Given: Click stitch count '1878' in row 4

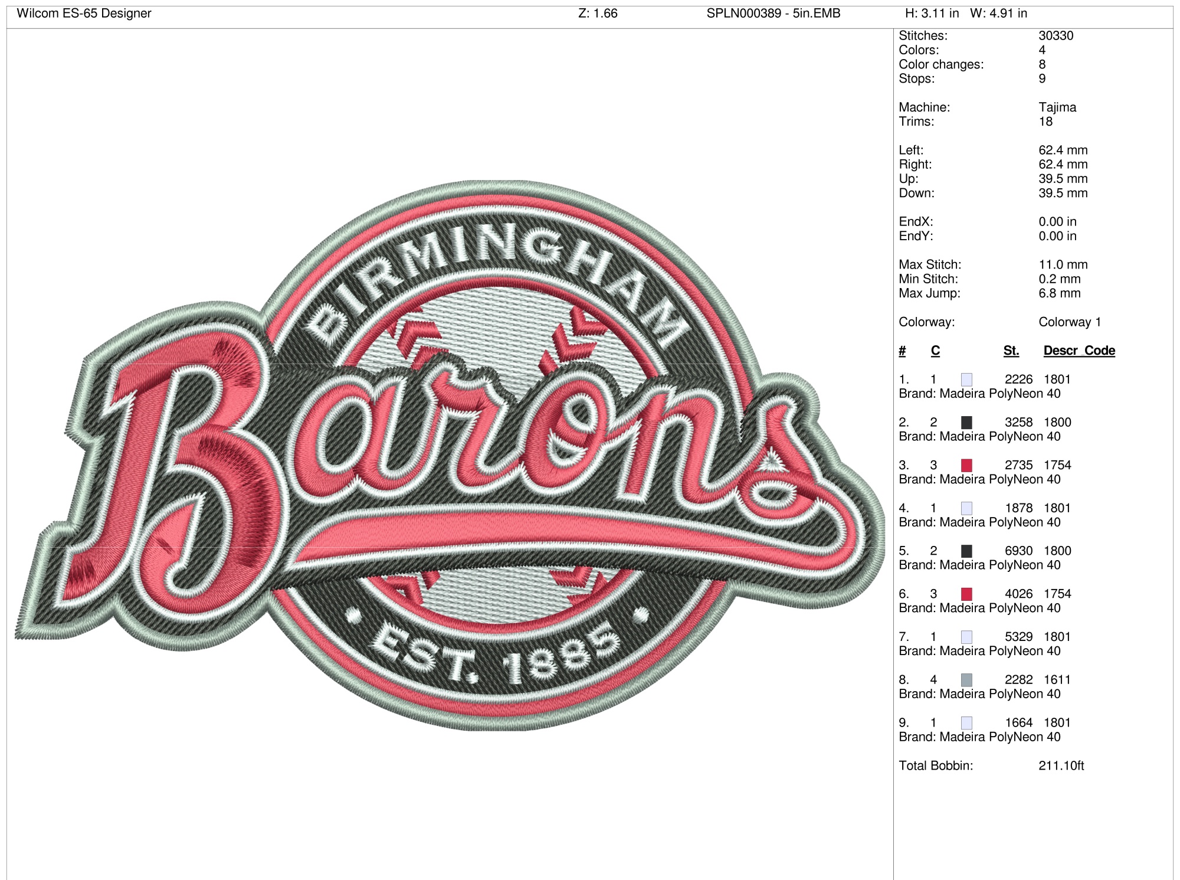Looking at the screenshot, I should 1019,508.
